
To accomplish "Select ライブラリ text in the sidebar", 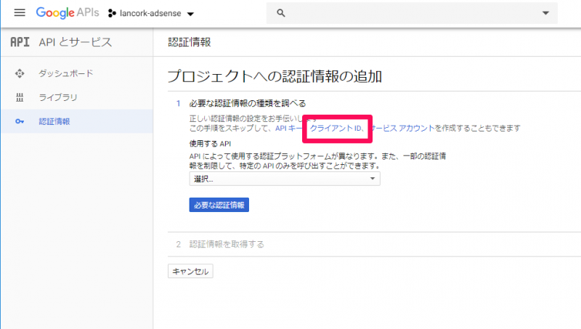I will click(x=58, y=97).
